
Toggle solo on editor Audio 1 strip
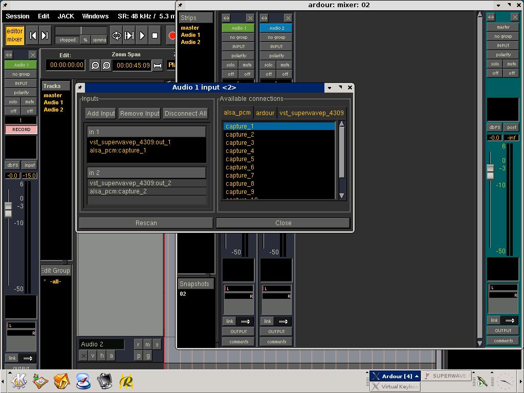click(13, 102)
